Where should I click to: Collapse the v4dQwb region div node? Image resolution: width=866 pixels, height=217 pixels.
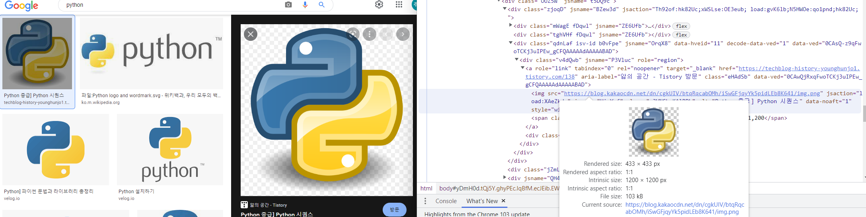(517, 60)
